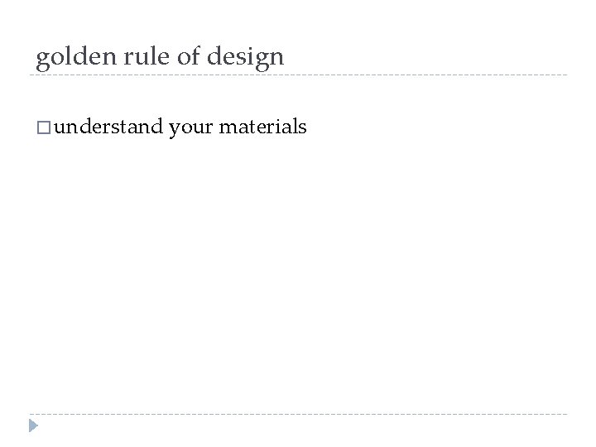Click the word 'of' in the title
The image size is (596, 447).
[185, 56]
